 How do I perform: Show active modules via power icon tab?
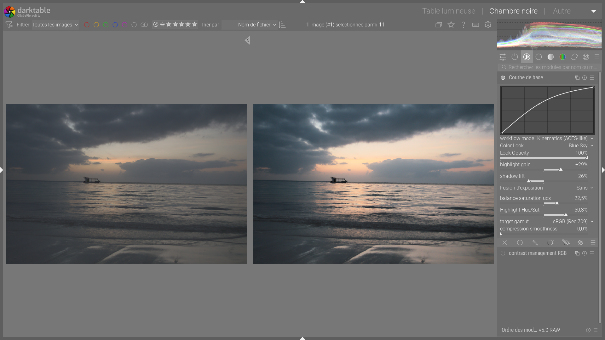[515, 57]
